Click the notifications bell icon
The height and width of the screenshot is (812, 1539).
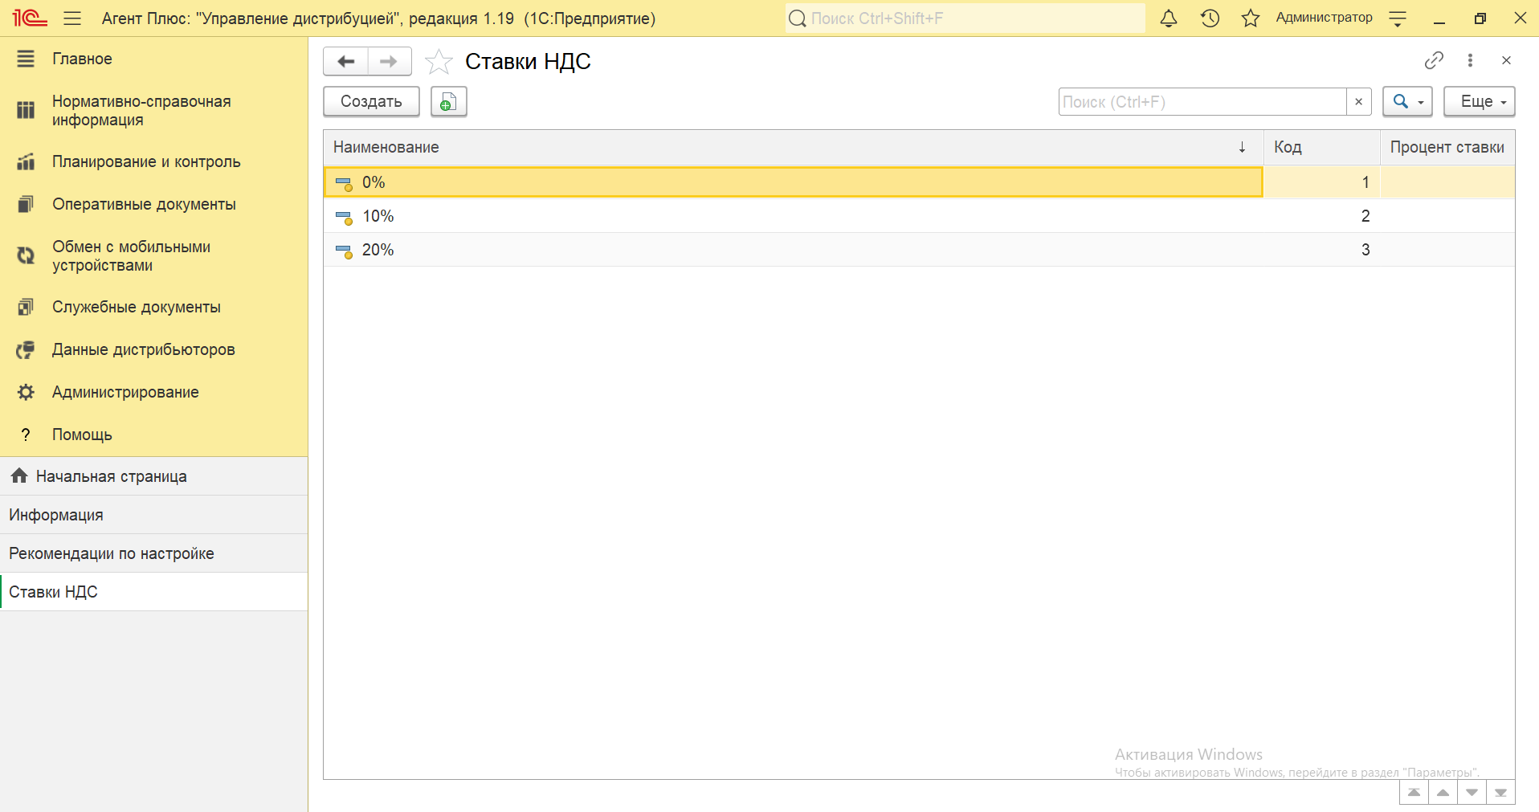(1169, 18)
